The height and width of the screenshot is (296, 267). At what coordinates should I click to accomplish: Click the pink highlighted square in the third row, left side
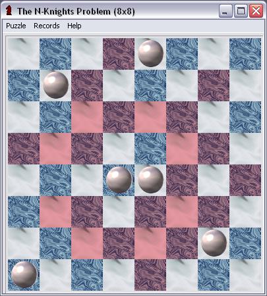click(87, 117)
